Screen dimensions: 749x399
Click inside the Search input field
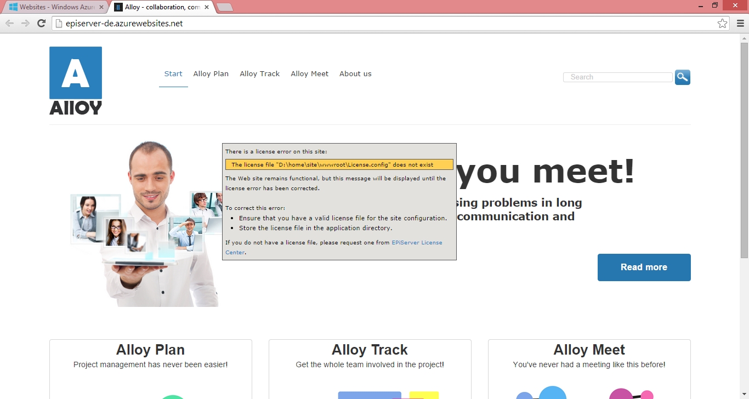click(617, 77)
